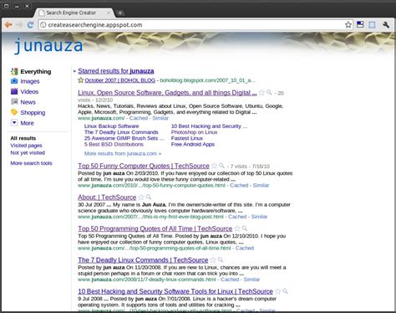Open Photoshop on Linux sitelink
The height and width of the screenshot is (313, 396).
click(x=194, y=132)
